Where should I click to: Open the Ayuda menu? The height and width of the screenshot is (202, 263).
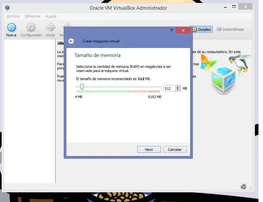(51, 16)
